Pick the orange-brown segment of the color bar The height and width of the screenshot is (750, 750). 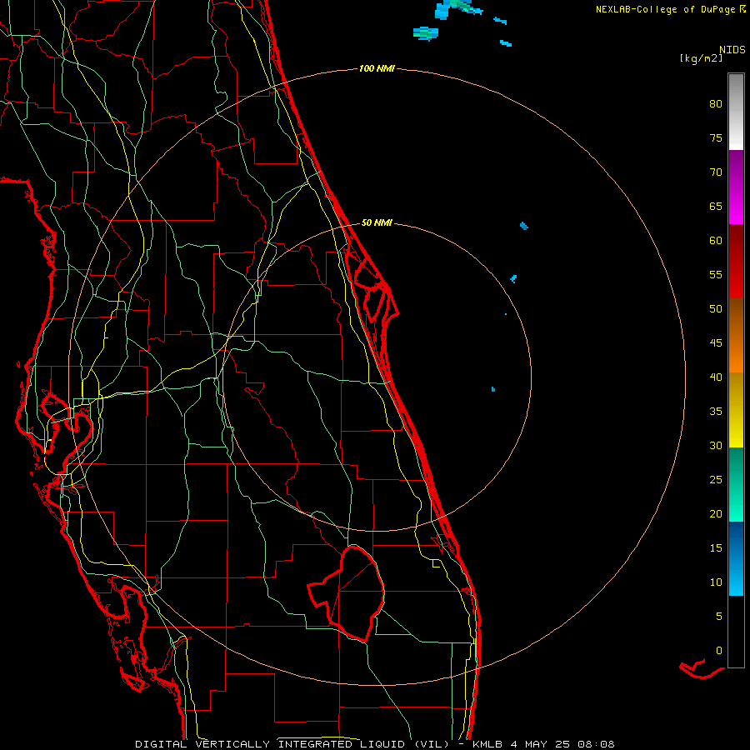736,336
